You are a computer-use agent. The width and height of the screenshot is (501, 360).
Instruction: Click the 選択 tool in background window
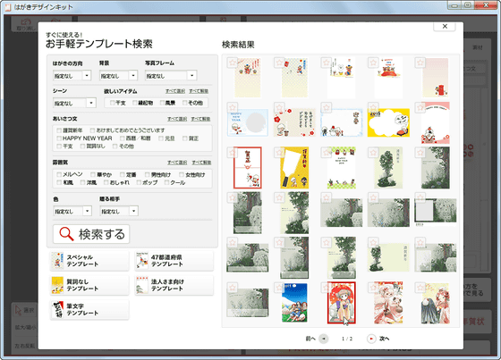coord(25,310)
